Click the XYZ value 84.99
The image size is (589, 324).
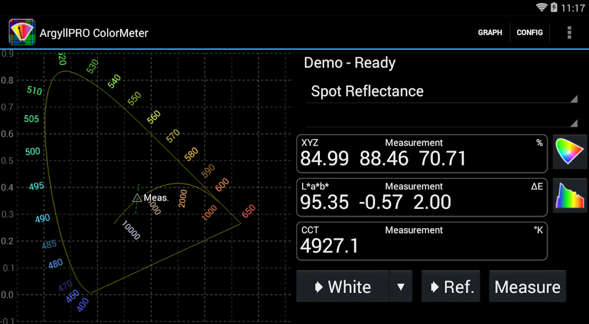pos(325,159)
